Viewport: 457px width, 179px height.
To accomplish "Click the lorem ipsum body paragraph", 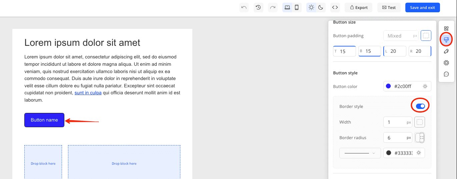I will [102, 78].
